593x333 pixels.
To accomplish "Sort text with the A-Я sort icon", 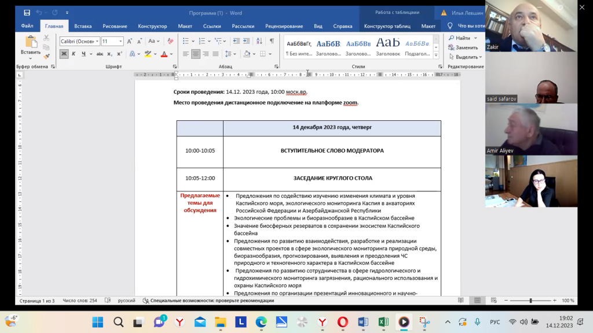I will pyautogui.click(x=259, y=41).
